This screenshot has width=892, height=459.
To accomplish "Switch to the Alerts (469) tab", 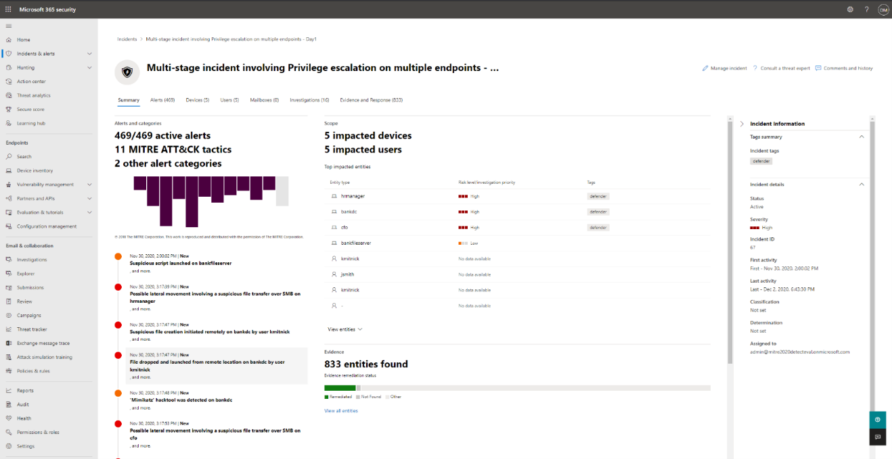I will click(162, 99).
